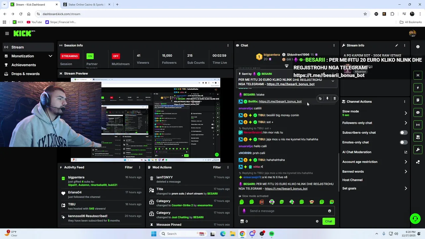Toggle the channel actions panel icon
Image resolution: width=425 pixels, height=239 pixels.
418,137
